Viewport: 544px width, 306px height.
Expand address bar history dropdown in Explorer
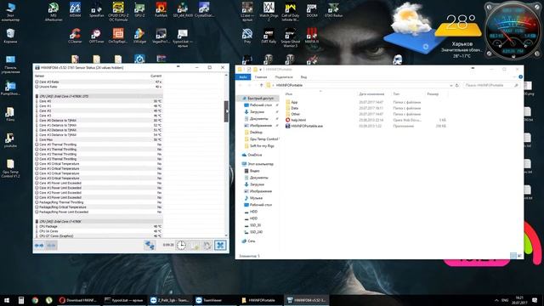pyautogui.click(x=450, y=85)
